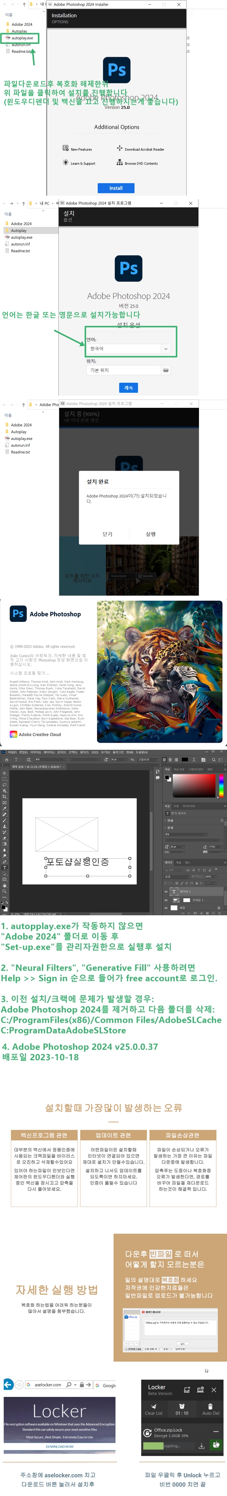
Task: Click download arrow icon on Office.zip.Lock row
Action: 201,1446
